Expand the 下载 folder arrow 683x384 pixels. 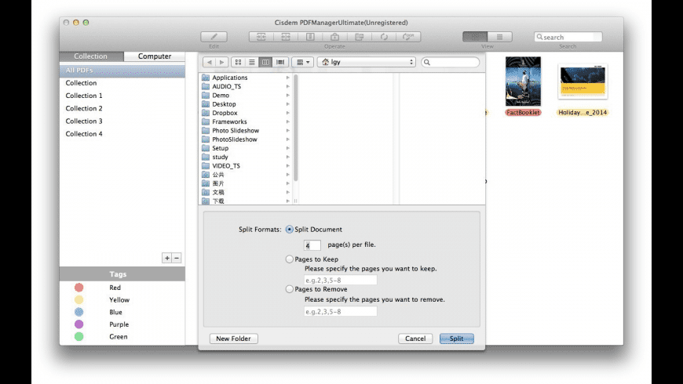point(288,201)
